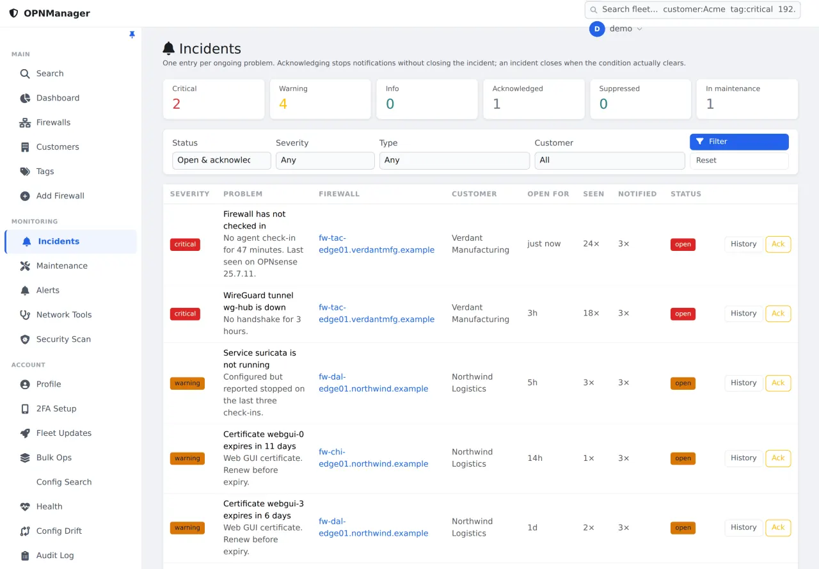819x569 pixels.
Task: Acknowledge the 'Service suricata is not running' incident
Action: 778,383
